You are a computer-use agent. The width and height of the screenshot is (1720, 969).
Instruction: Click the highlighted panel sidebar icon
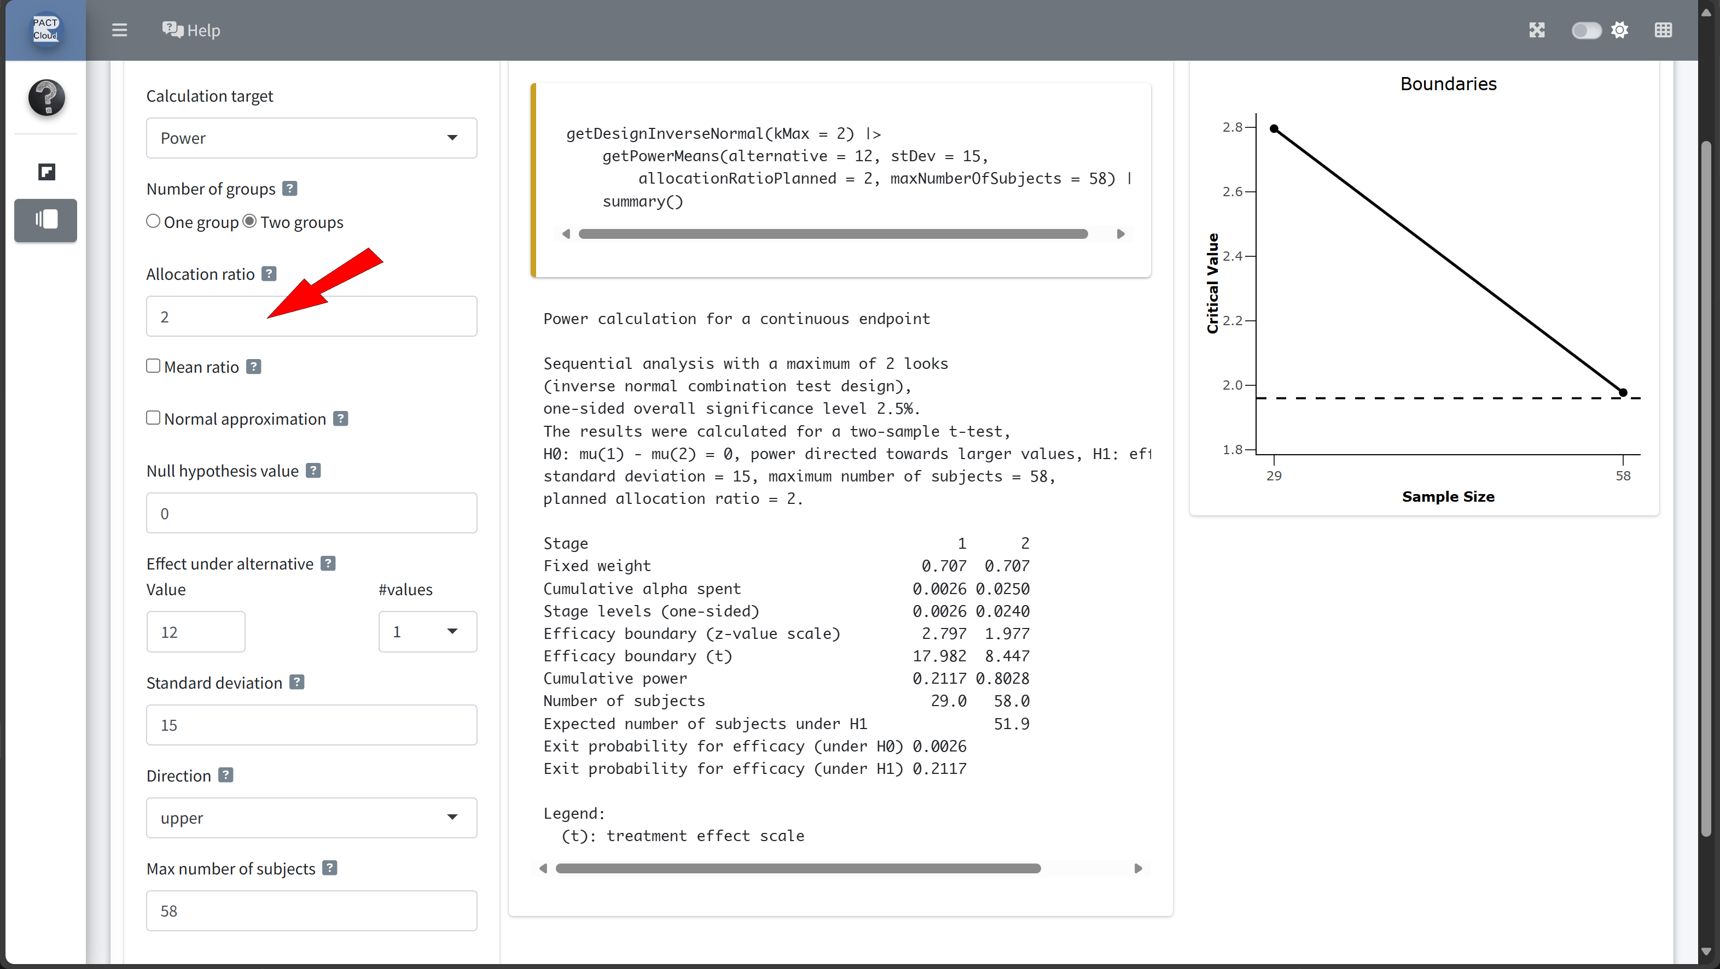pos(46,219)
